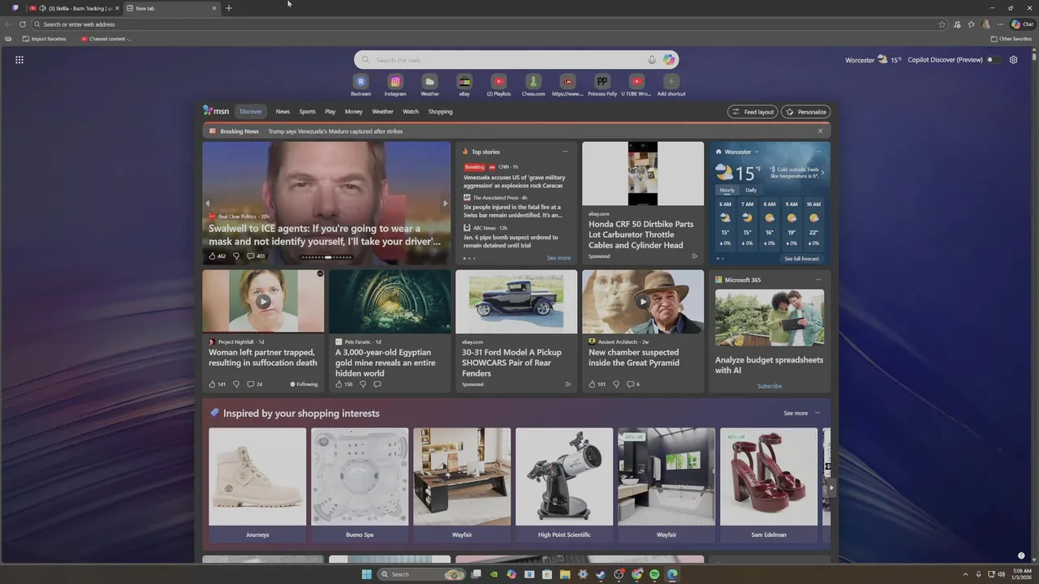This screenshot has height=584, width=1039.
Task: Dislike the Woman left partner trapped story
Action: [236, 384]
